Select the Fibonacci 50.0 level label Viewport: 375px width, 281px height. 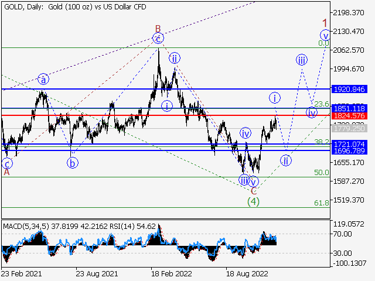(322, 173)
